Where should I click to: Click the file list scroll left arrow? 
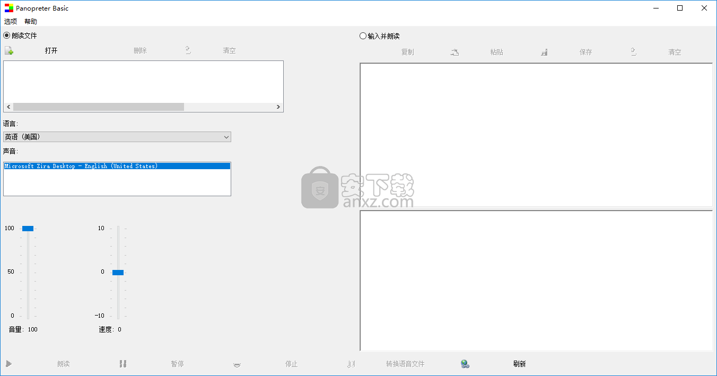(8, 107)
